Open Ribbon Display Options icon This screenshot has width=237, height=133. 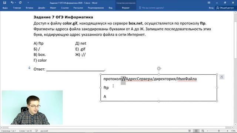click(x=209, y=3)
